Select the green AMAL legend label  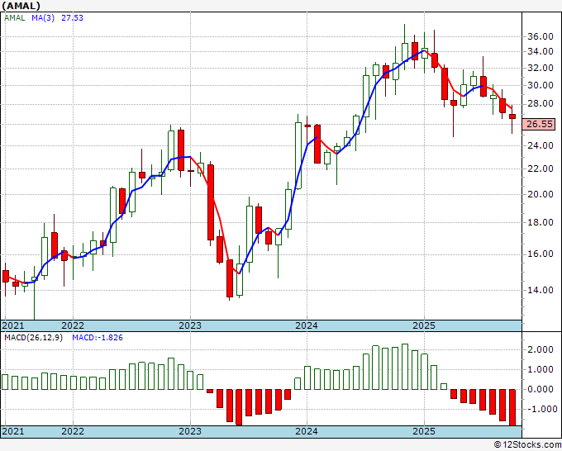coord(14,18)
